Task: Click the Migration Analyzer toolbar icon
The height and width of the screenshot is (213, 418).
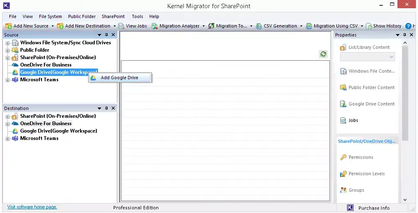Action: pyautogui.click(x=155, y=26)
